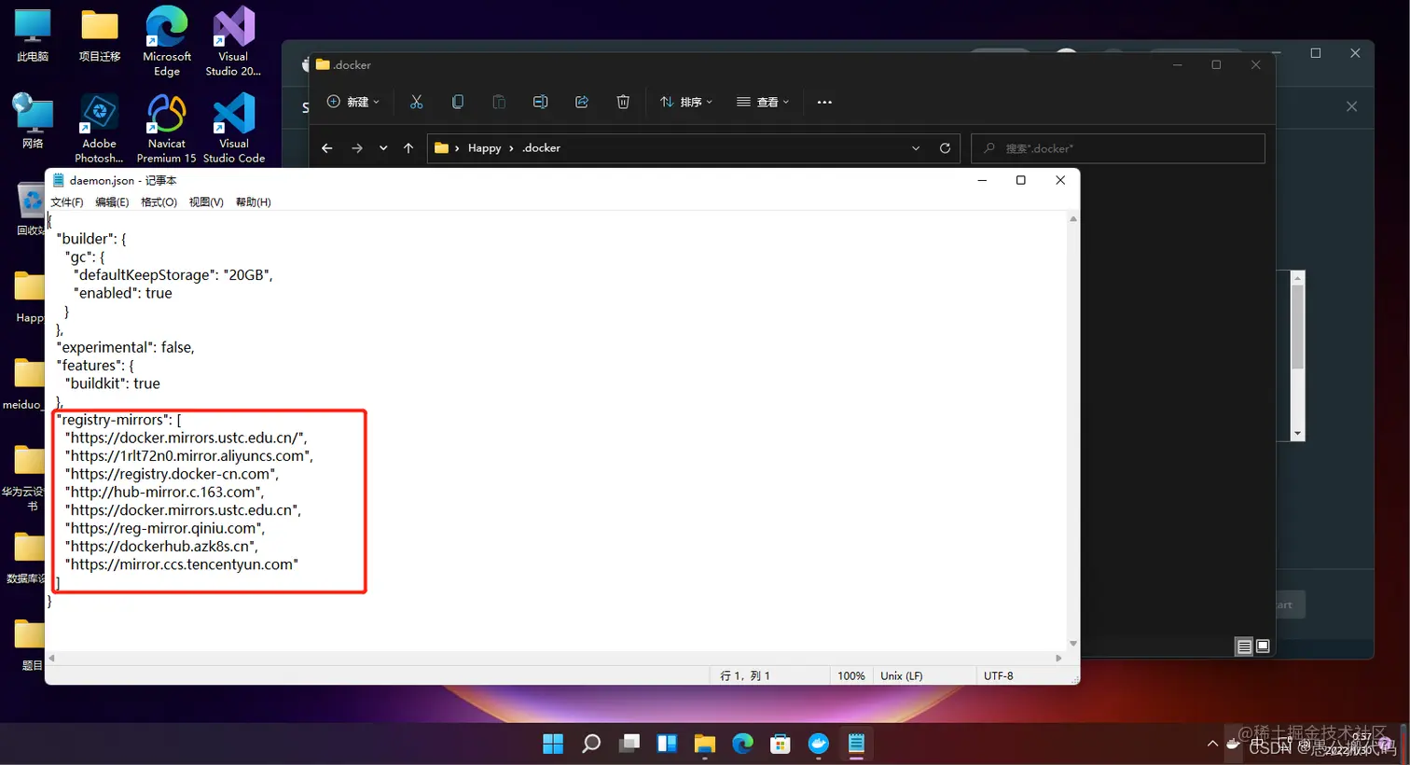
Task: Click .docker in address breadcrumb
Action: coord(541,148)
